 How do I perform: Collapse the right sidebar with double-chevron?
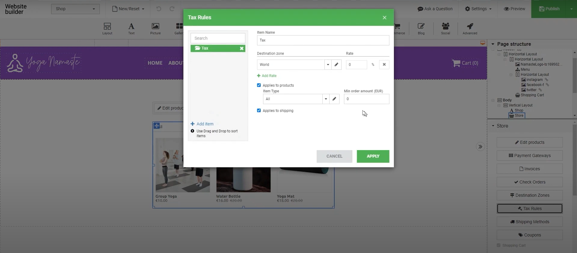(480, 147)
